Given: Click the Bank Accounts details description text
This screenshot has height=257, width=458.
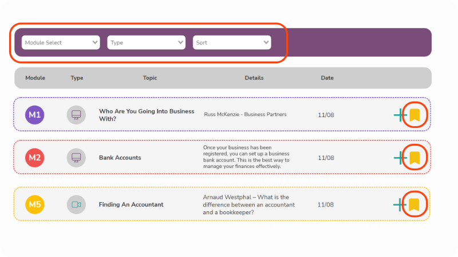Looking at the screenshot, I should [246, 157].
